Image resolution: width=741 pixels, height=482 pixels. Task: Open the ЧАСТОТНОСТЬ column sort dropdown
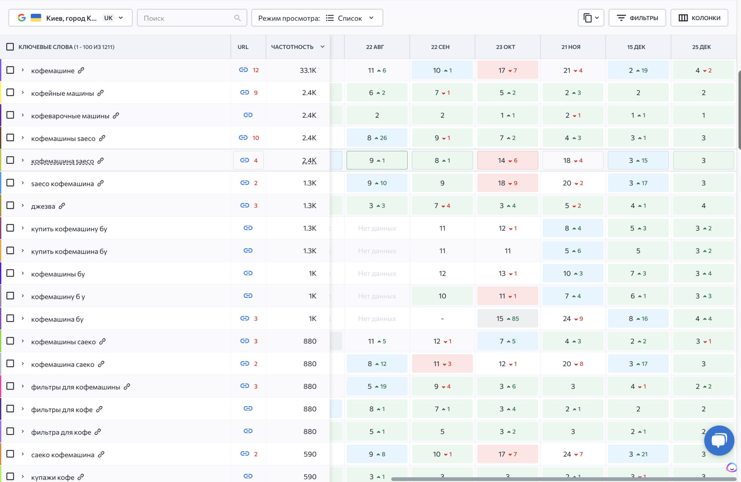[322, 47]
